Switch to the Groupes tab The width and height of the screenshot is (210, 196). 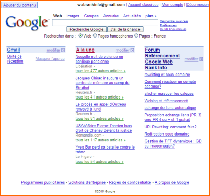pyautogui.click(x=91, y=16)
